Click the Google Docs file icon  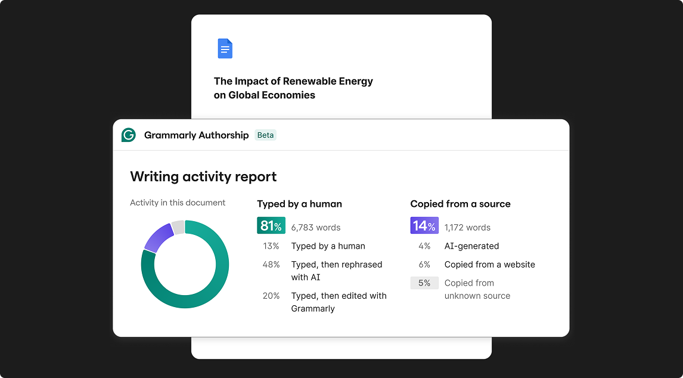point(225,48)
